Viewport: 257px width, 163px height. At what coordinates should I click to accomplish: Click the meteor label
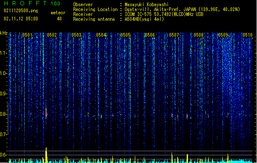[x=58, y=13]
